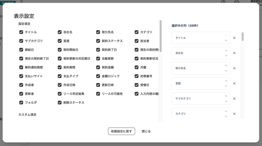Move 自社名 column down
The width and height of the screenshot is (262, 146).
pos(226,56)
